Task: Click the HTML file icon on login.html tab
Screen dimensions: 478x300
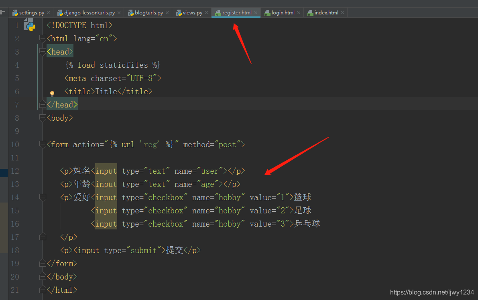Action: (x=267, y=13)
